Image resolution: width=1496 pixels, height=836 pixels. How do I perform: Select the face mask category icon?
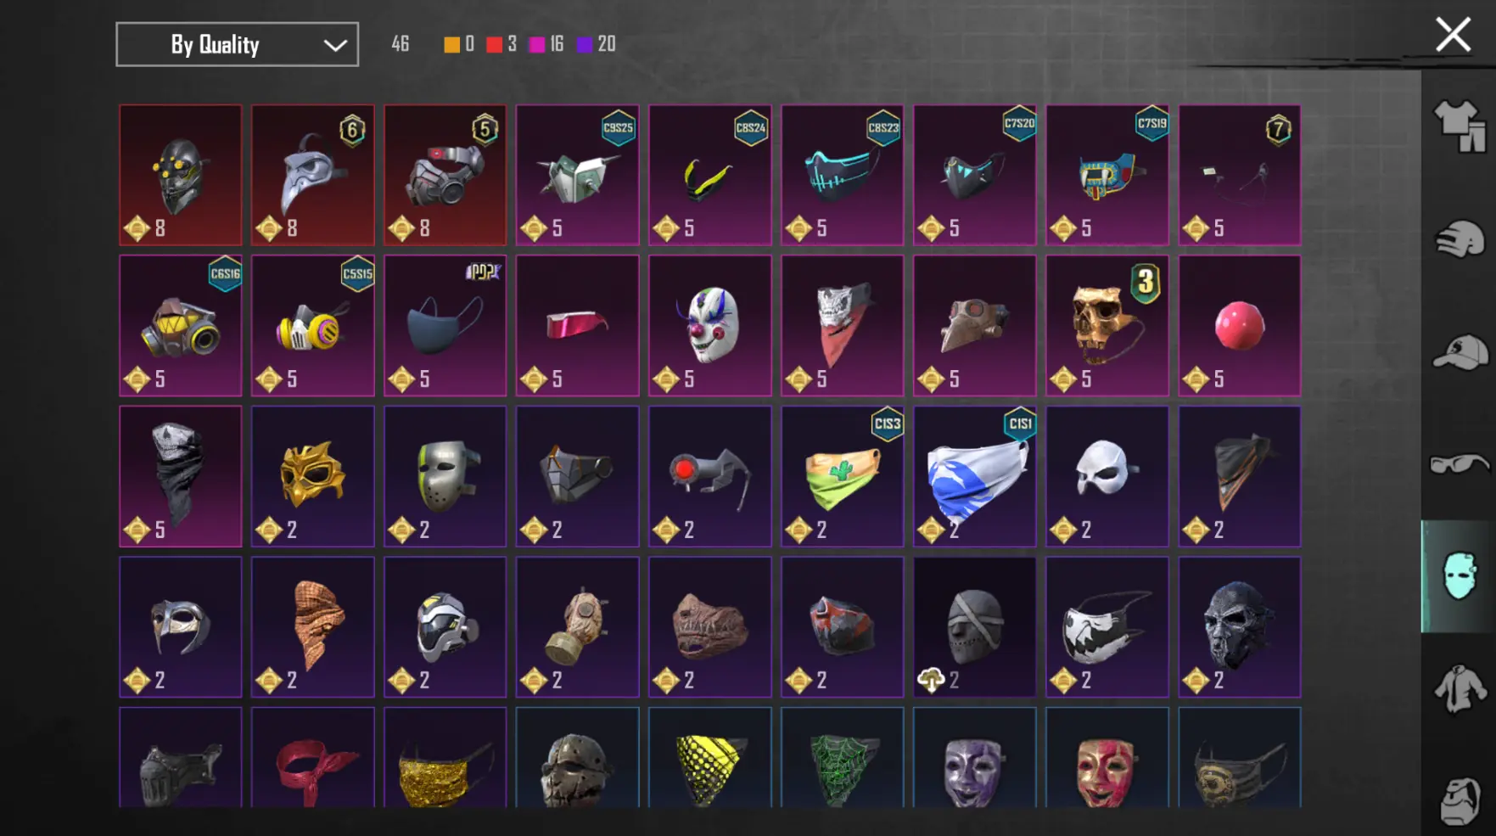click(1460, 576)
